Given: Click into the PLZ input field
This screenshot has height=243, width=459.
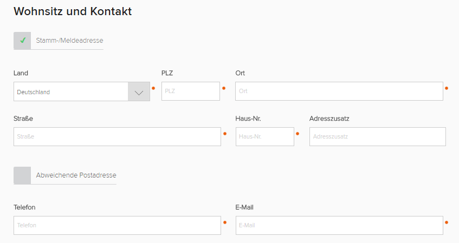Looking at the screenshot, I should pyautogui.click(x=190, y=91).
